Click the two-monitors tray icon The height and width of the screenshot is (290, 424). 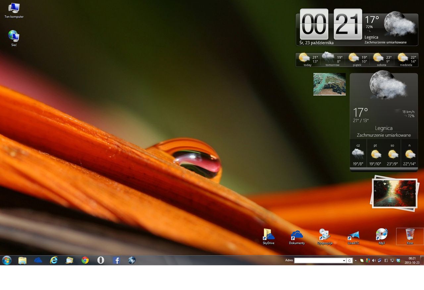[380, 261]
